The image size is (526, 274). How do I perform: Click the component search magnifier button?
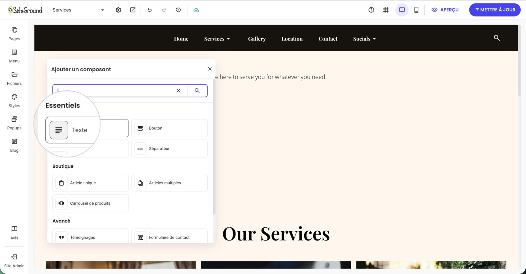point(197,91)
